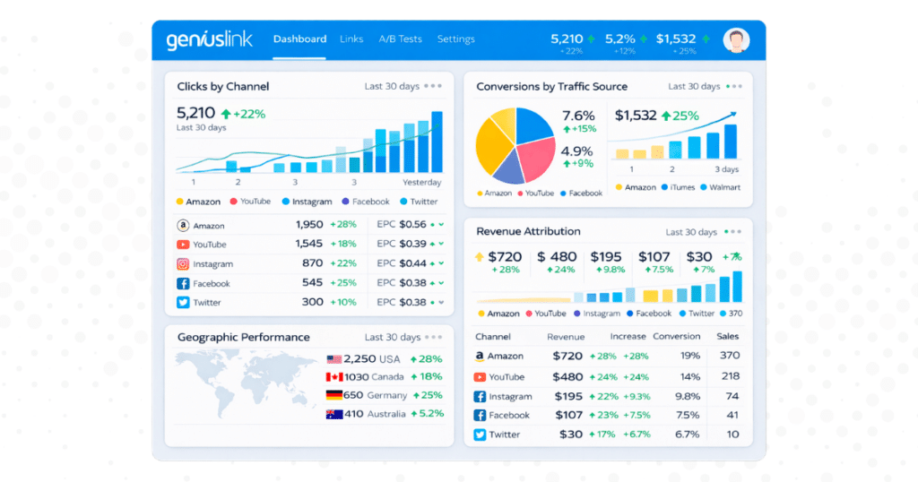Screen dimensions: 918x482
Task: Sort table by Conversion column header
Action: pos(676,336)
